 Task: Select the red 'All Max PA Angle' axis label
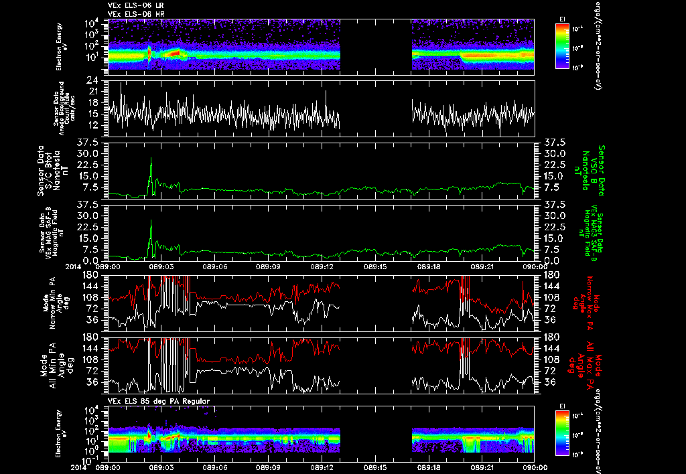tap(585, 364)
